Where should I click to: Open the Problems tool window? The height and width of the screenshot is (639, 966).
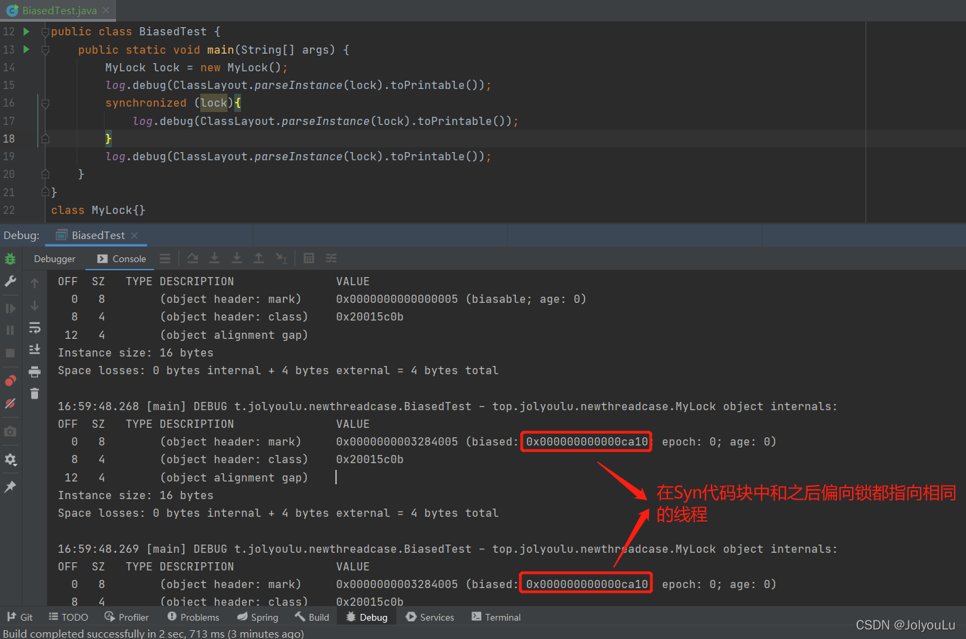click(193, 617)
